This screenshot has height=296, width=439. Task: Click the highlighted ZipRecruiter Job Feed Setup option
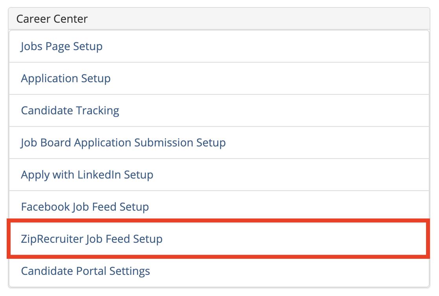[91, 239]
